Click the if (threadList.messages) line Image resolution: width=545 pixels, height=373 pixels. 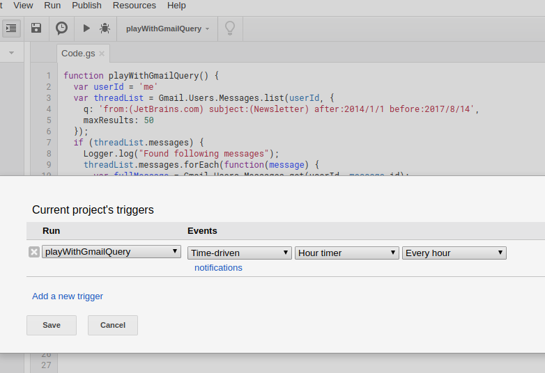click(138, 142)
